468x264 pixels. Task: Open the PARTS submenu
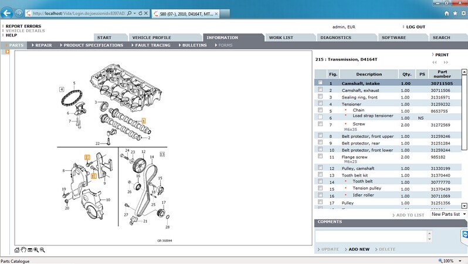[15, 45]
